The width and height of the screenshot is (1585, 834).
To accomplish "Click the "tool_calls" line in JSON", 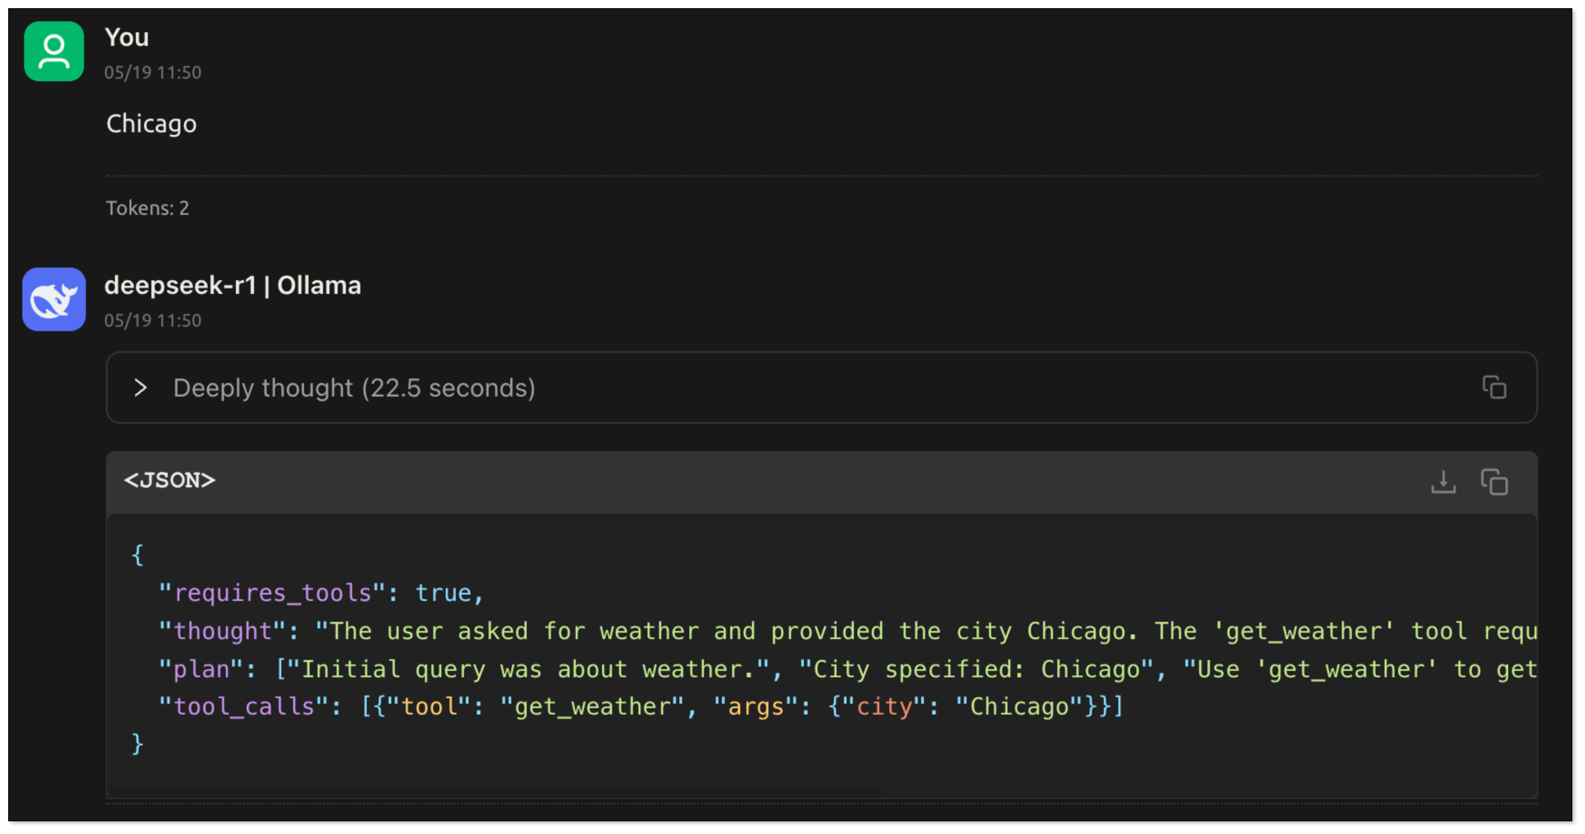I will point(640,707).
